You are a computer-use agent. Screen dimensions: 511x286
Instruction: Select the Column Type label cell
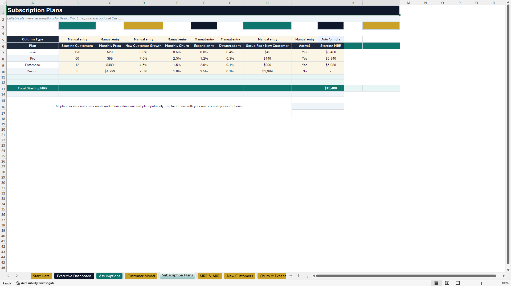click(x=32, y=39)
